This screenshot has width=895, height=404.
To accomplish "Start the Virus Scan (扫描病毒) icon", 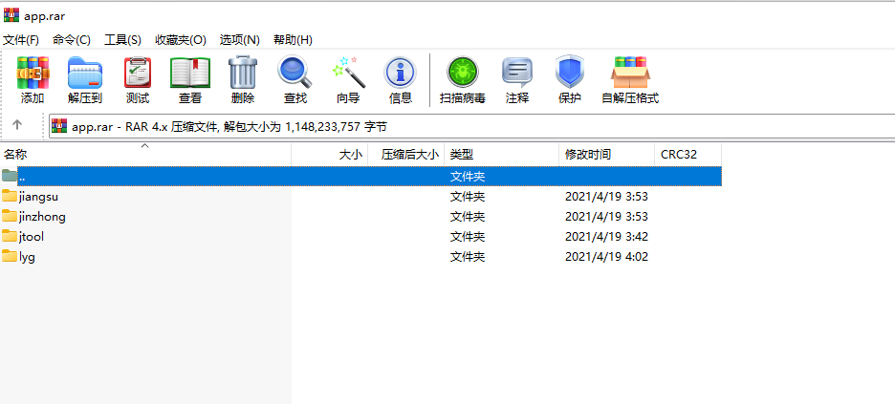I will click(x=462, y=78).
